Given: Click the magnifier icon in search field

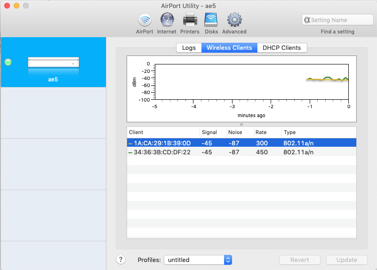Looking at the screenshot, I should coord(307,20).
